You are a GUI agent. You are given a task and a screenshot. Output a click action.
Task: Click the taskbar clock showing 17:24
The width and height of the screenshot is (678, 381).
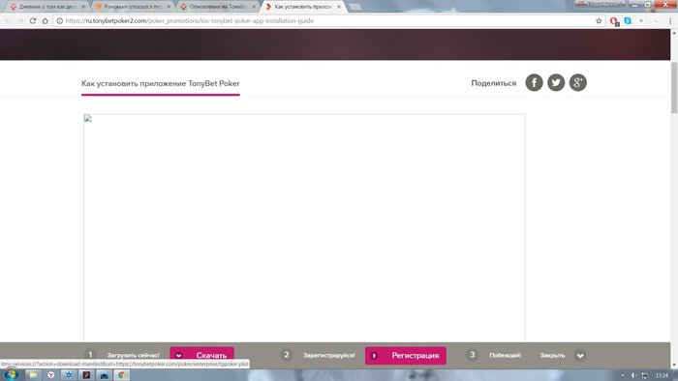click(x=662, y=376)
